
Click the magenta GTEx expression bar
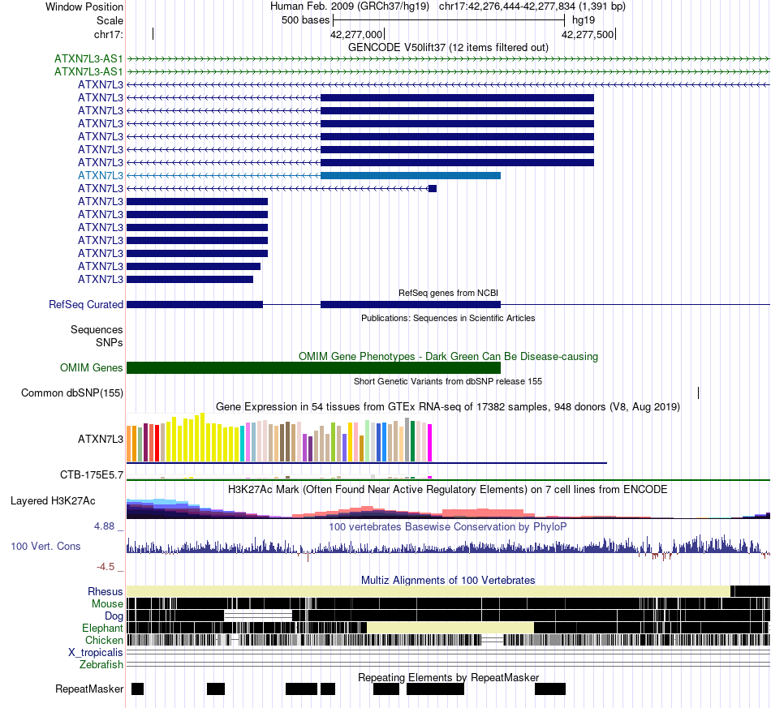[x=430, y=443]
